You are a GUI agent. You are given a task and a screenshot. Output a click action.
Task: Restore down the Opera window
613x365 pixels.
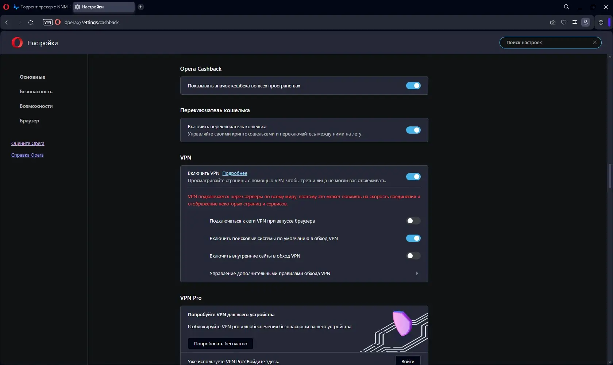pyautogui.click(x=593, y=7)
